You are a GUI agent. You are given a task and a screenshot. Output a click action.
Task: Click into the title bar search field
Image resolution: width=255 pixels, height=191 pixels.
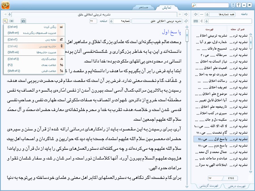(213, 5)
